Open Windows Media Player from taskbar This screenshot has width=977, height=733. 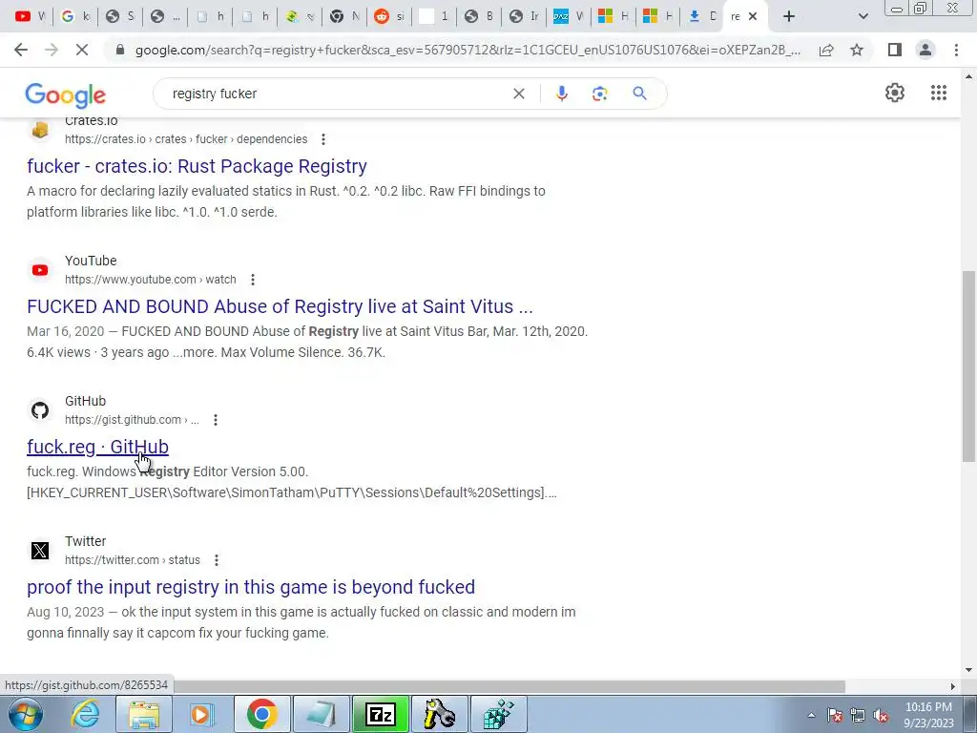point(201,714)
